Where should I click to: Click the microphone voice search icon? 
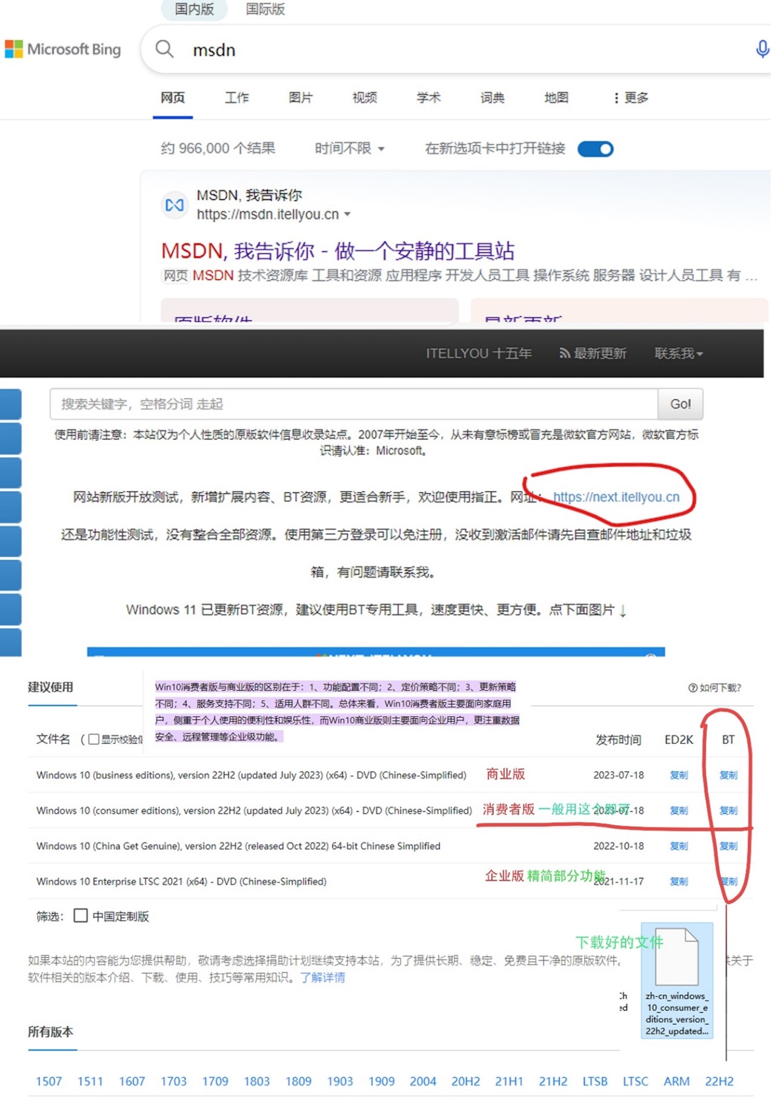(x=762, y=49)
